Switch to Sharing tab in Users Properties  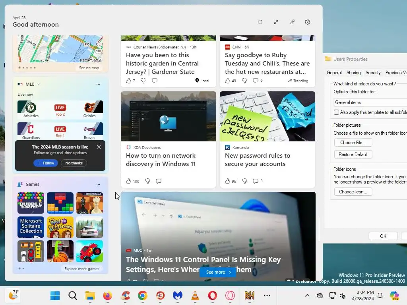point(353,73)
